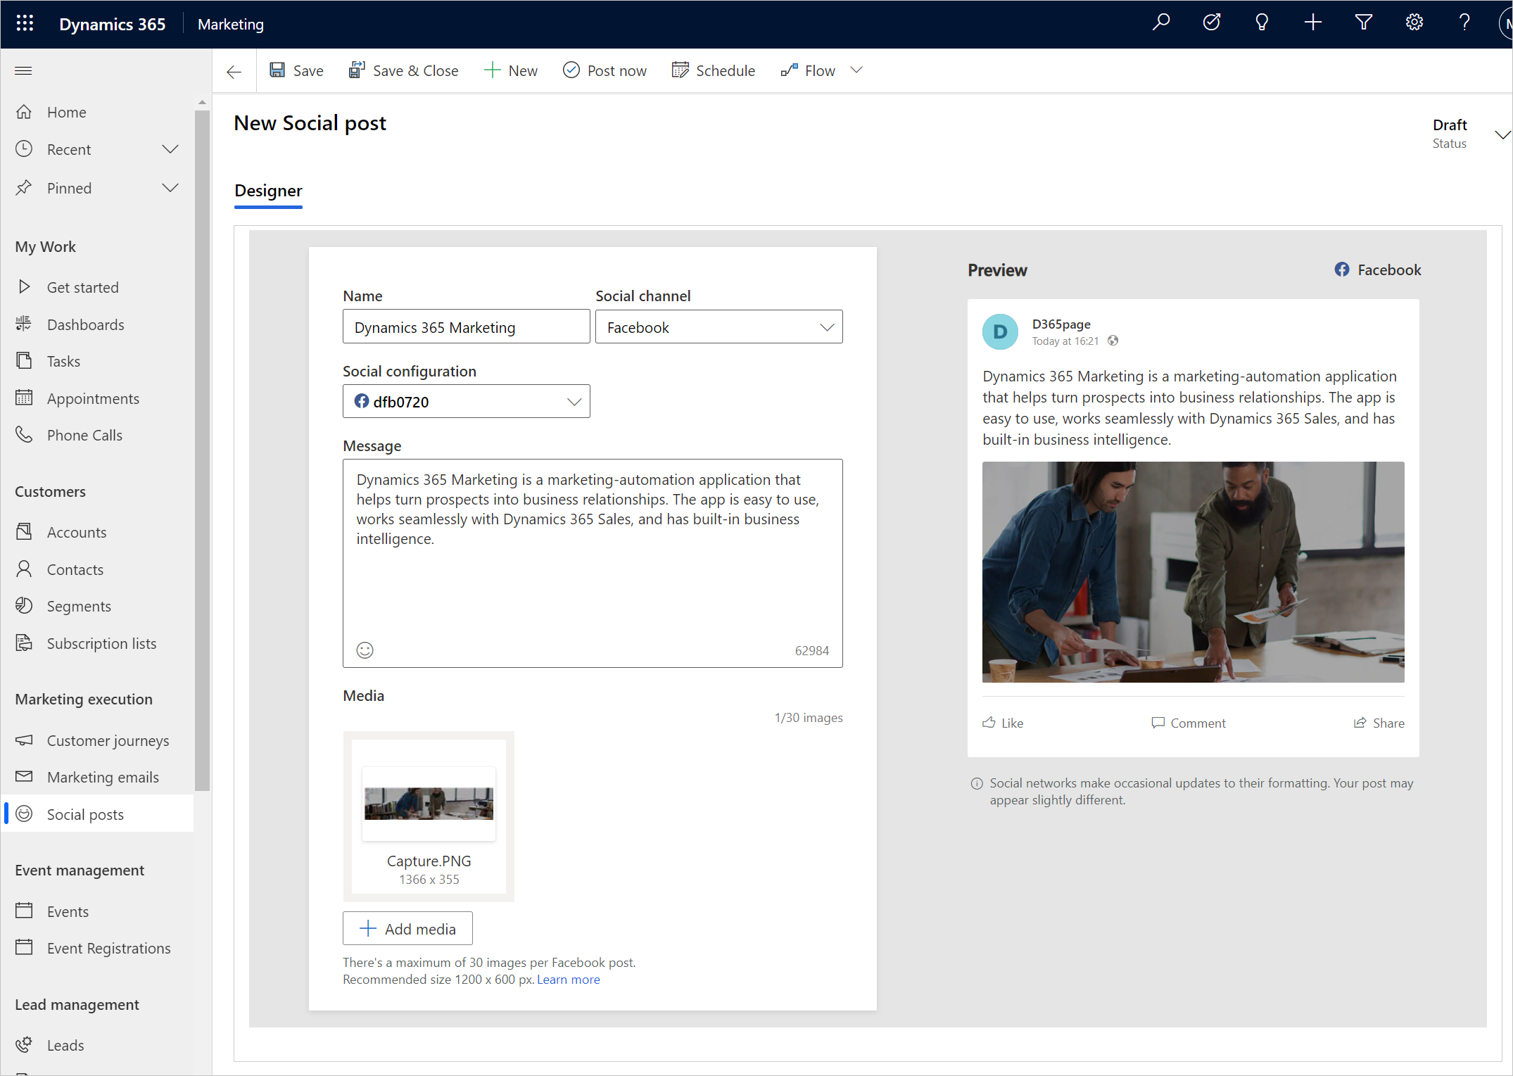Click the Facebook icon in preview panel
The width and height of the screenshot is (1513, 1076).
1342,270
